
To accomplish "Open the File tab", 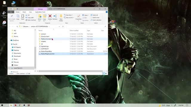I will [x=11, y=12].
